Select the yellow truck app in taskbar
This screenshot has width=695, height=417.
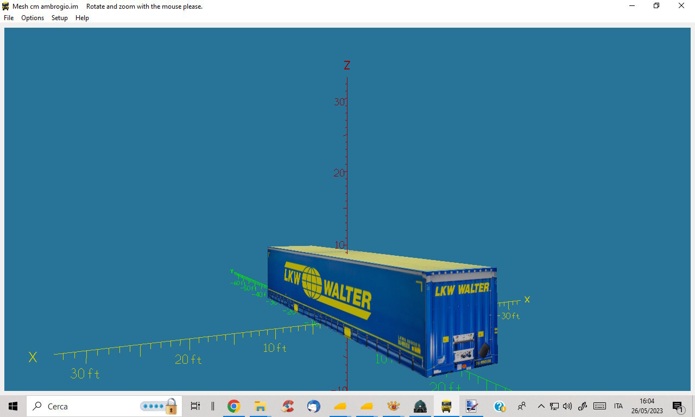tap(446, 406)
